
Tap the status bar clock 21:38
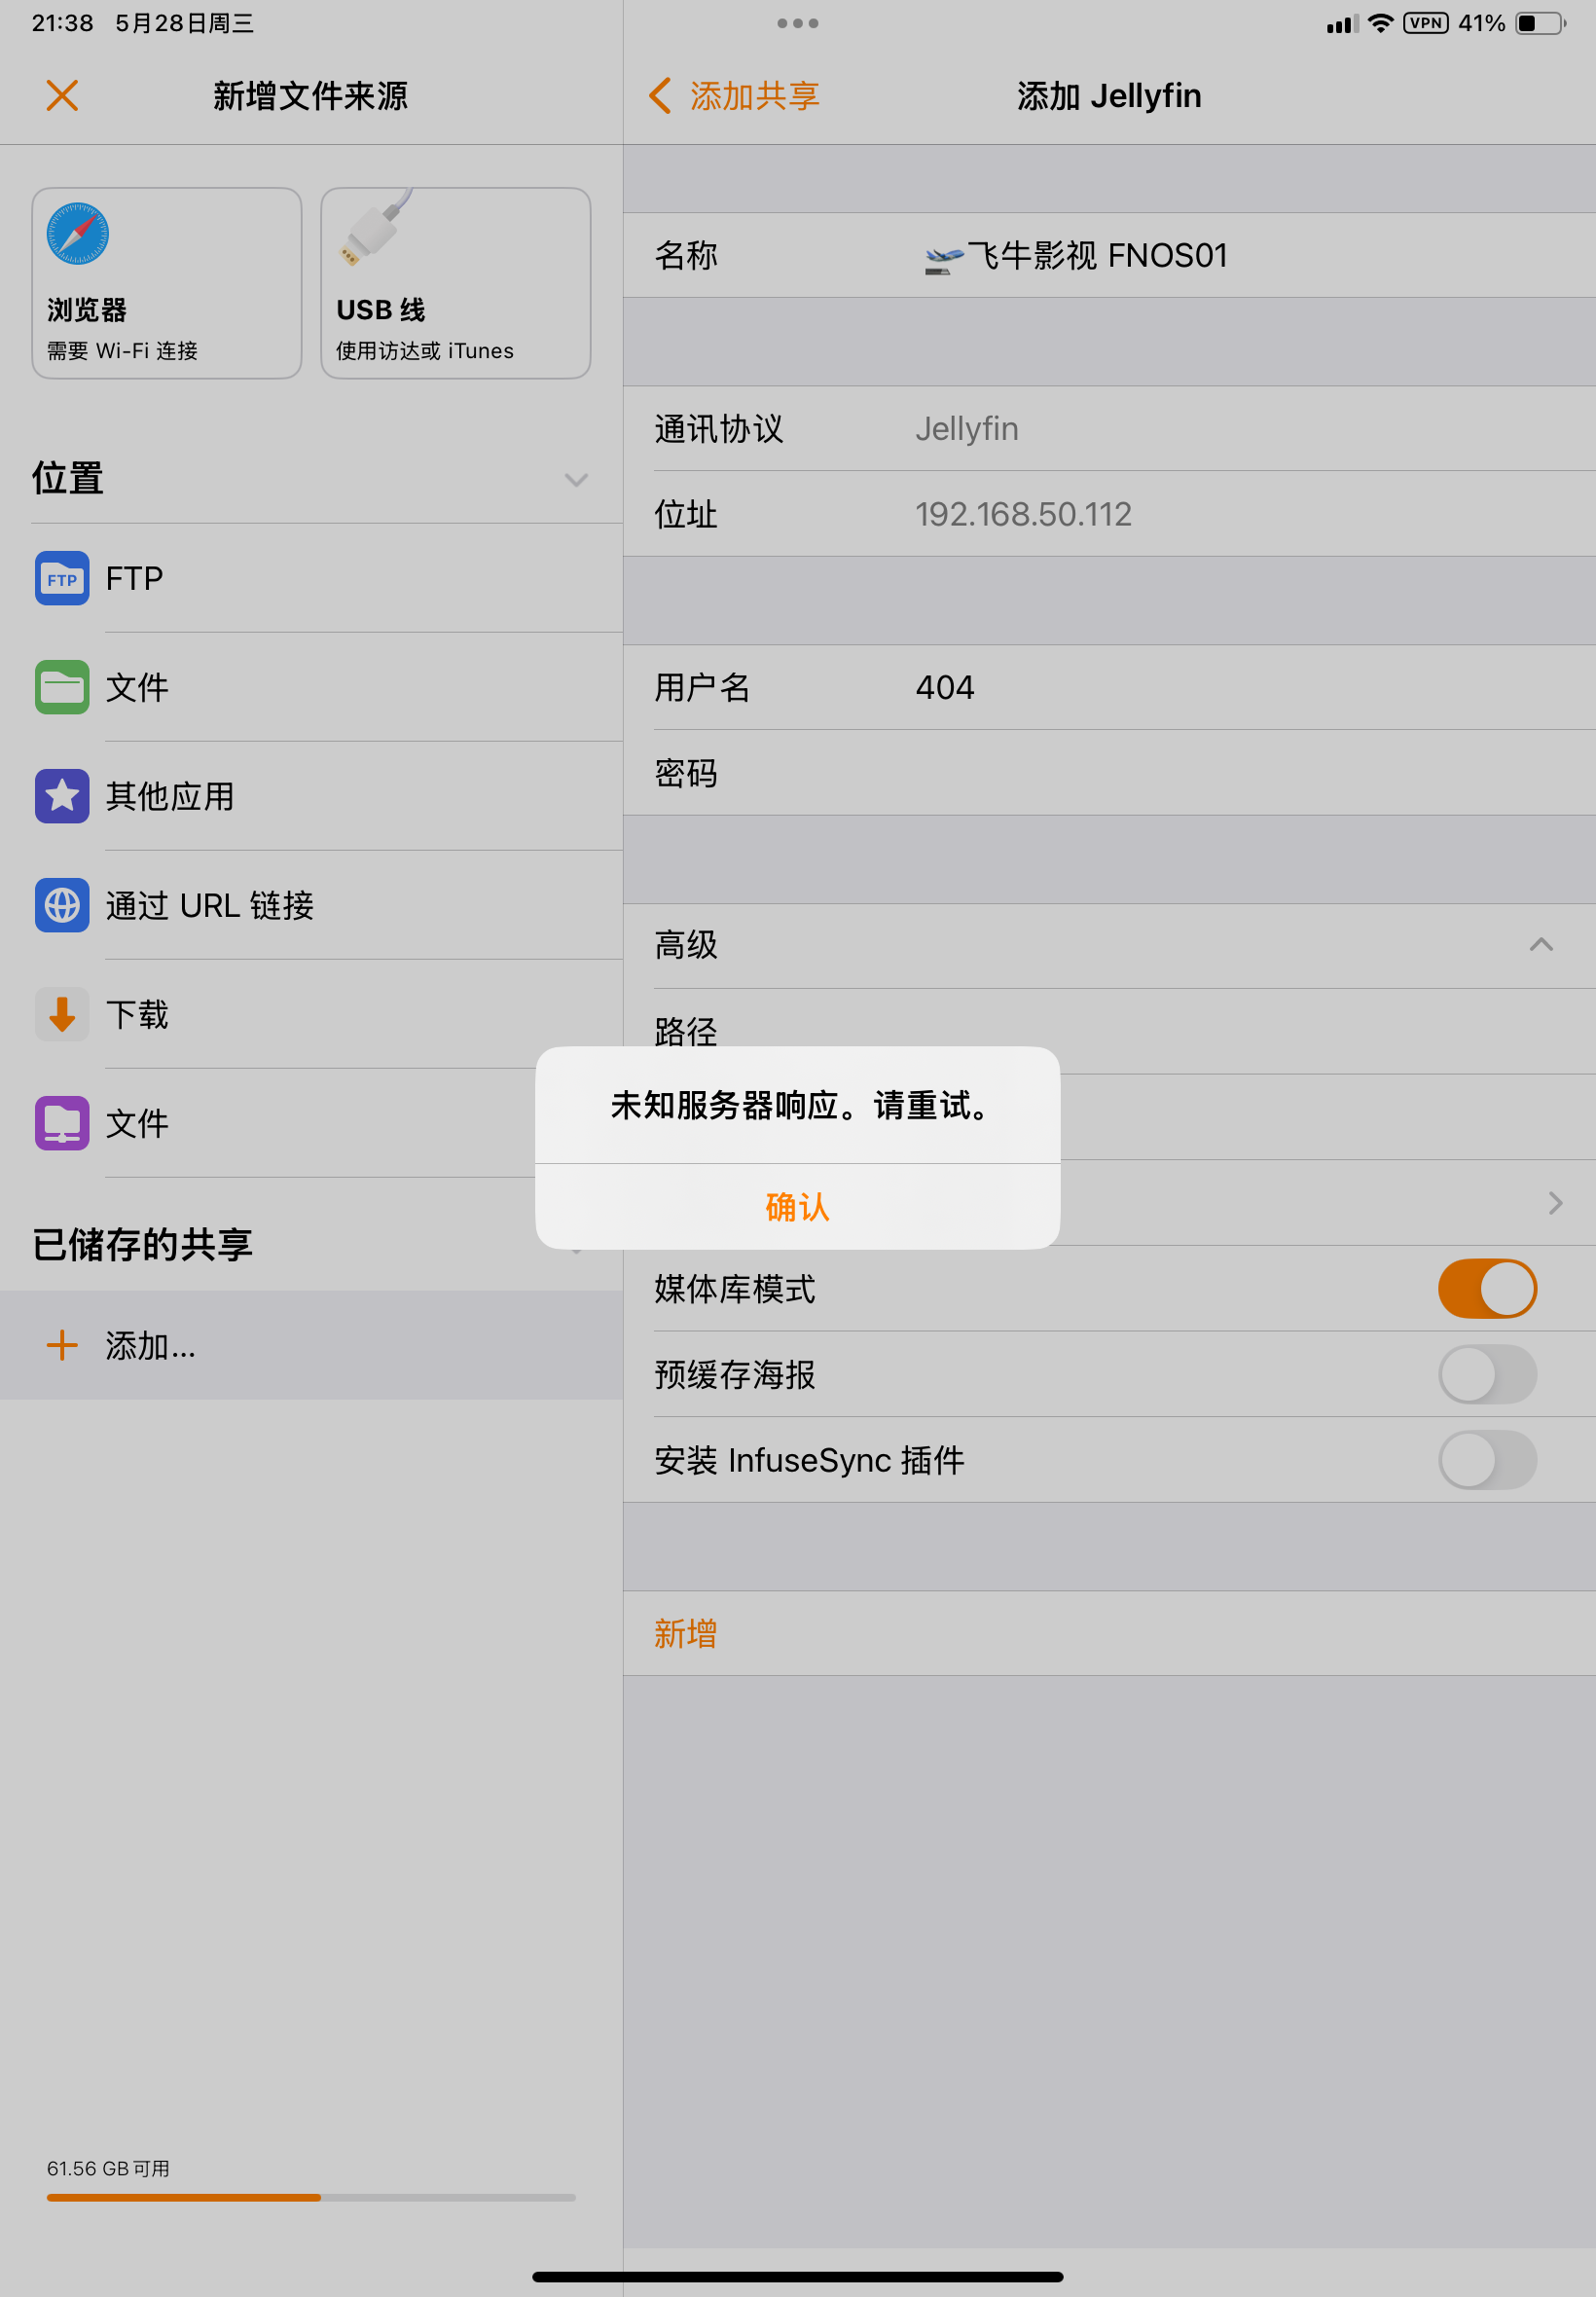point(62,23)
